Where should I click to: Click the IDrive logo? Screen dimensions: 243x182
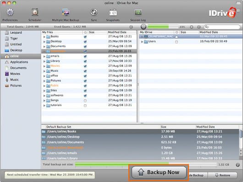(224, 13)
